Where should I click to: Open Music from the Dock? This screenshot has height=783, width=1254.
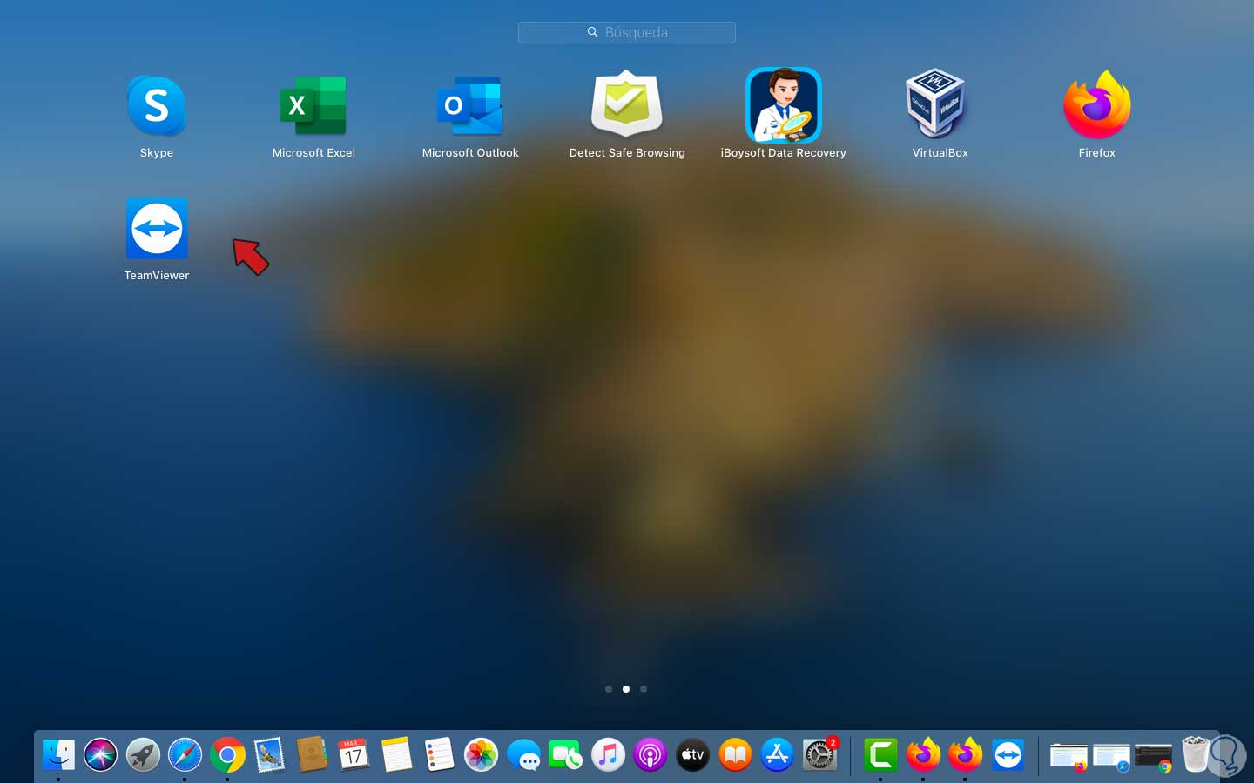click(x=608, y=754)
